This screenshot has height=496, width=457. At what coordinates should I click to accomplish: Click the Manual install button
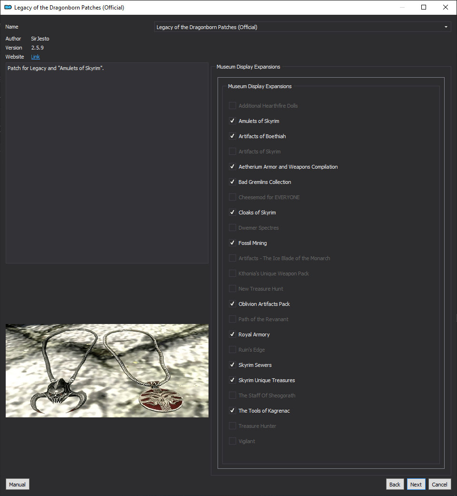pyautogui.click(x=18, y=484)
